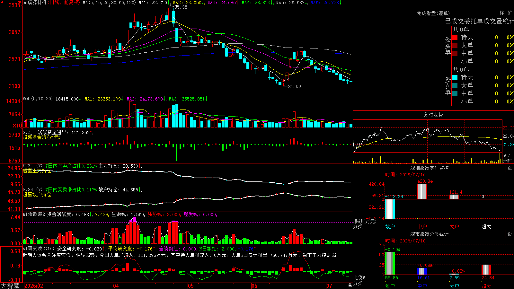Screen dimensions: 514x289
Task: Switch Dragon-Tiger panel to 柱 bar view
Action: [502, 13]
